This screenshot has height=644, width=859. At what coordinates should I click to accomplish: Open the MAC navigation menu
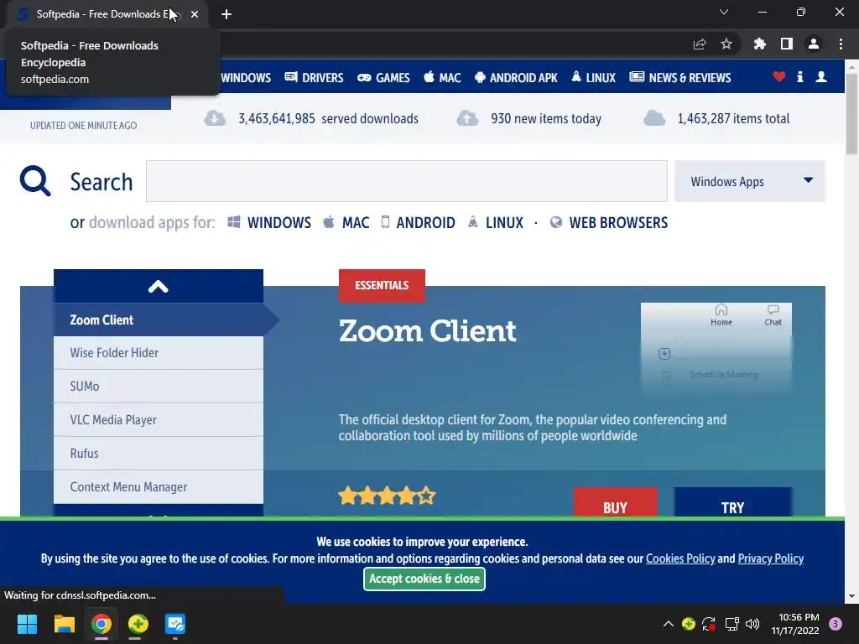[x=442, y=78]
